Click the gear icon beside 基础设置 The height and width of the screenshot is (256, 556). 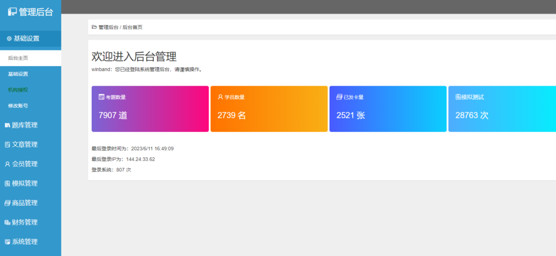point(9,39)
